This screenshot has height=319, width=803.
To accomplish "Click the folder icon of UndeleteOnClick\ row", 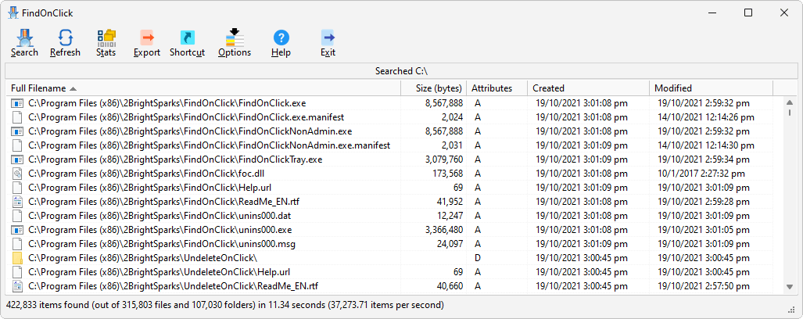I will (x=17, y=258).
